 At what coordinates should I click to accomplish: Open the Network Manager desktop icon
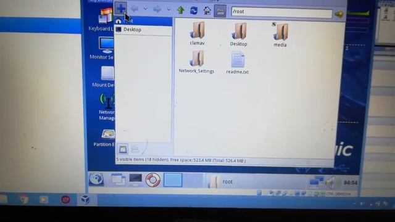point(107,107)
